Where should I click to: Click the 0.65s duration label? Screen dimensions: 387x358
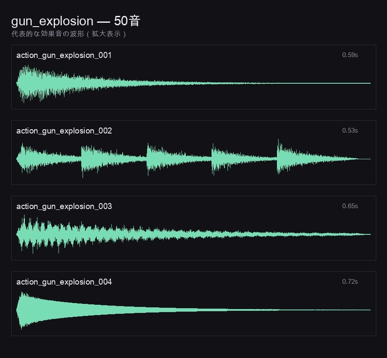tap(350, 206)
